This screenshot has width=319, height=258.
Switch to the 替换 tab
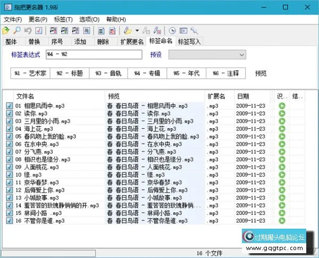click(34, 41)
